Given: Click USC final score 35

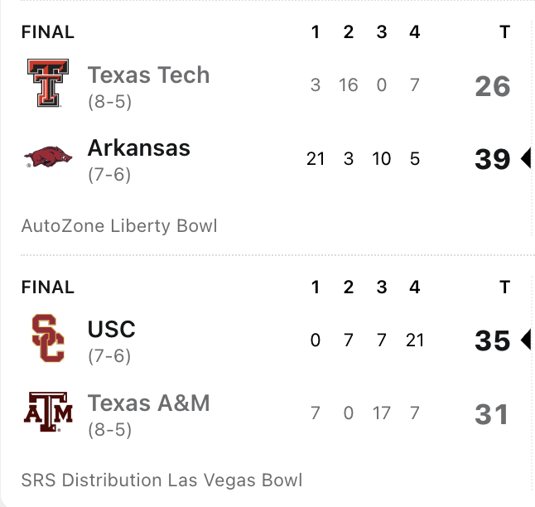Looking at the screenshot, I should pos(493,340).
